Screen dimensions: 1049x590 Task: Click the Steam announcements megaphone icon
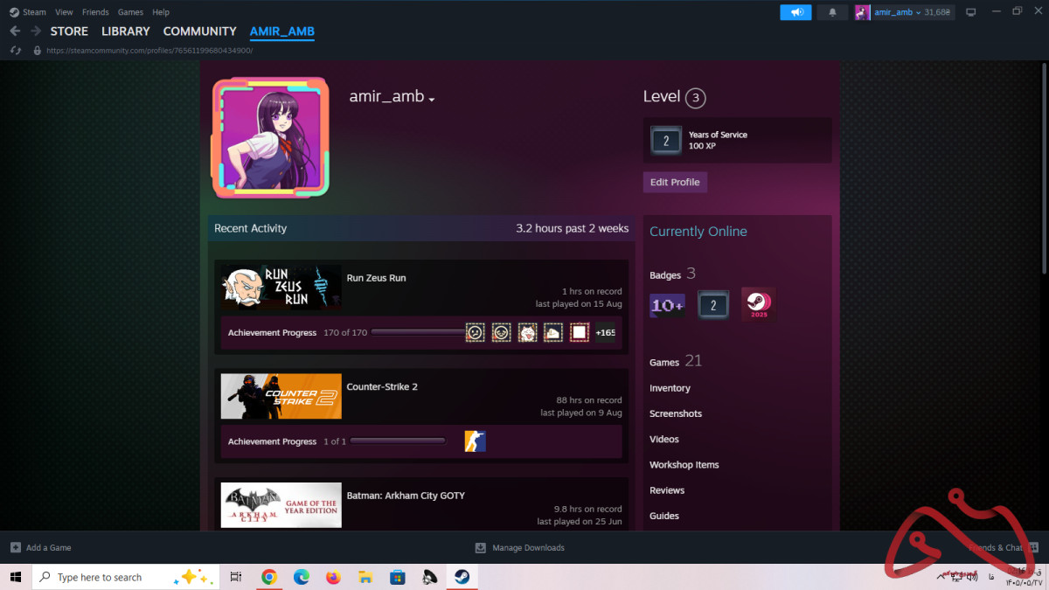(795, 12)
